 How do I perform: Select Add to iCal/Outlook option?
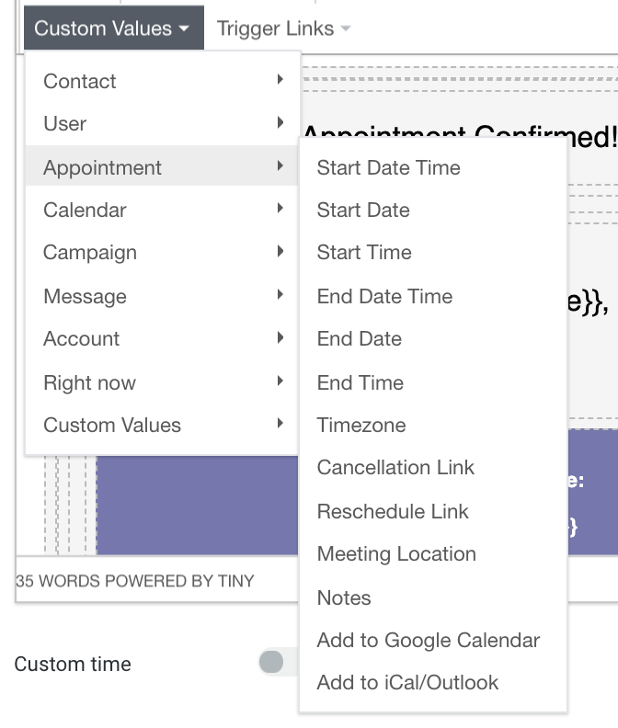(x=407, y=682)
